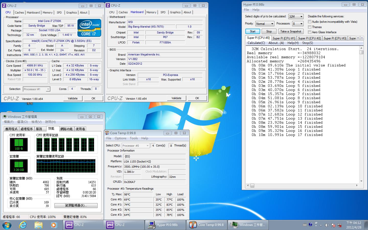Launch Internet Explorer from the taskbar

pos(23,225)
